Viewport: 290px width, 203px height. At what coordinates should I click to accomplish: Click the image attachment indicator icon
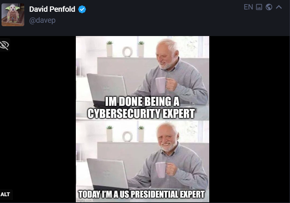[x=259, y=7]
